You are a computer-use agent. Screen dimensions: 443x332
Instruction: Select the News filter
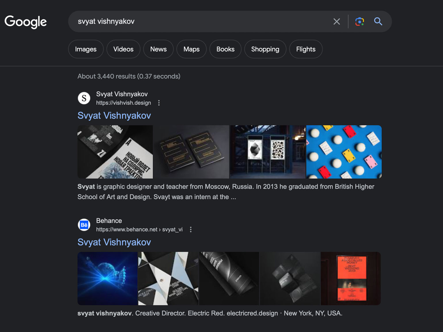pyautogui.click(x=158, y=49)
